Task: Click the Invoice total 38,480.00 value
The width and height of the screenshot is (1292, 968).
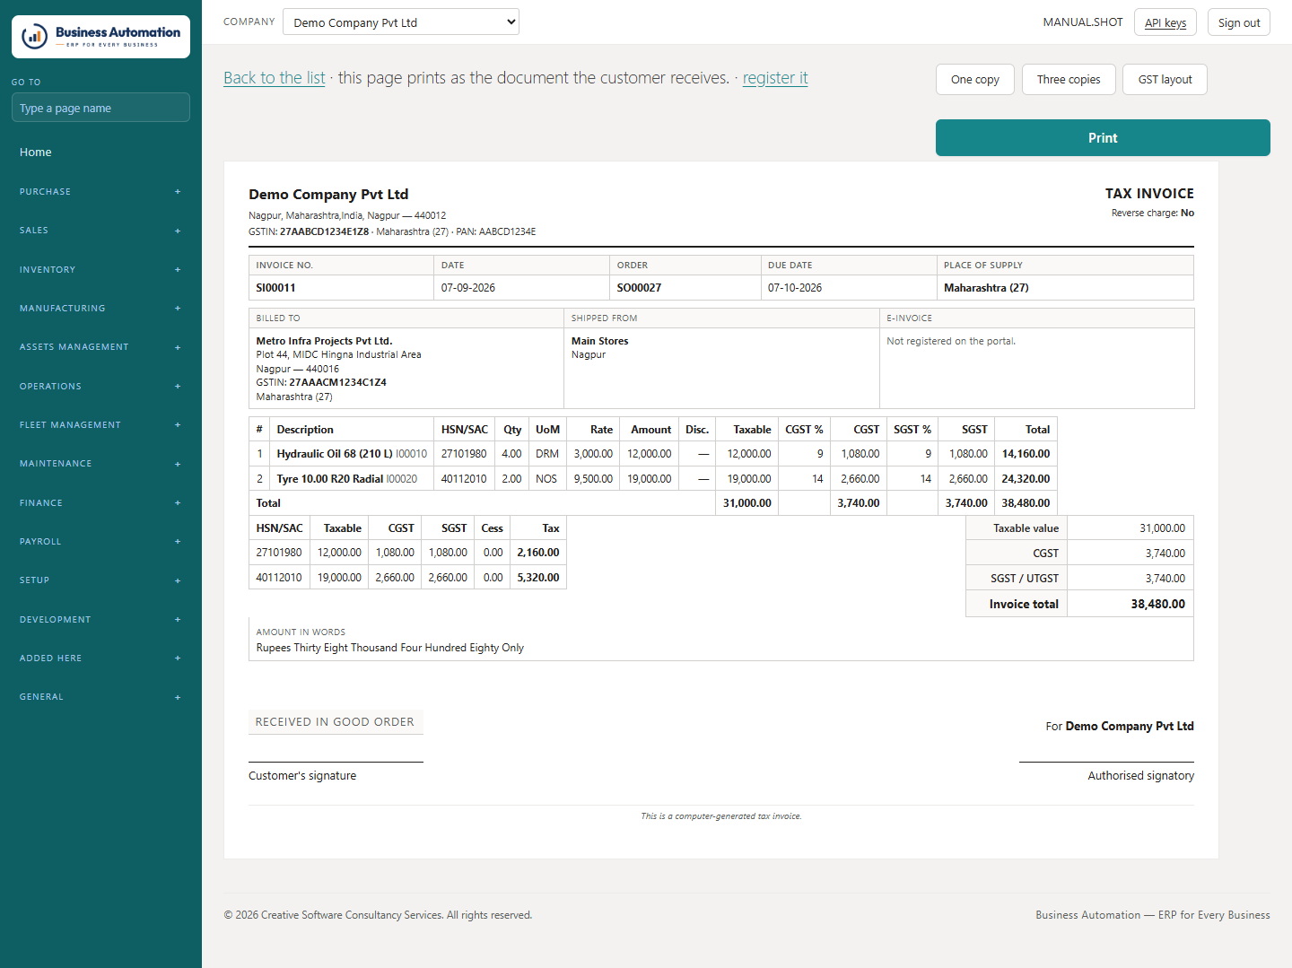Action: tap(1157, 605)
